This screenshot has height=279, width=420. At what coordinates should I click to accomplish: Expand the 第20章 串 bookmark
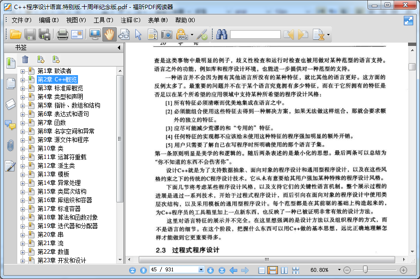pyautogui.click(x=23, y=235)
